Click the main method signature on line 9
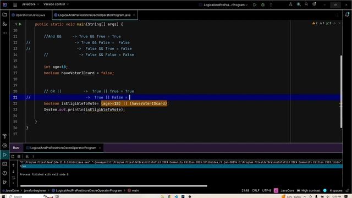 click(79, 24)
